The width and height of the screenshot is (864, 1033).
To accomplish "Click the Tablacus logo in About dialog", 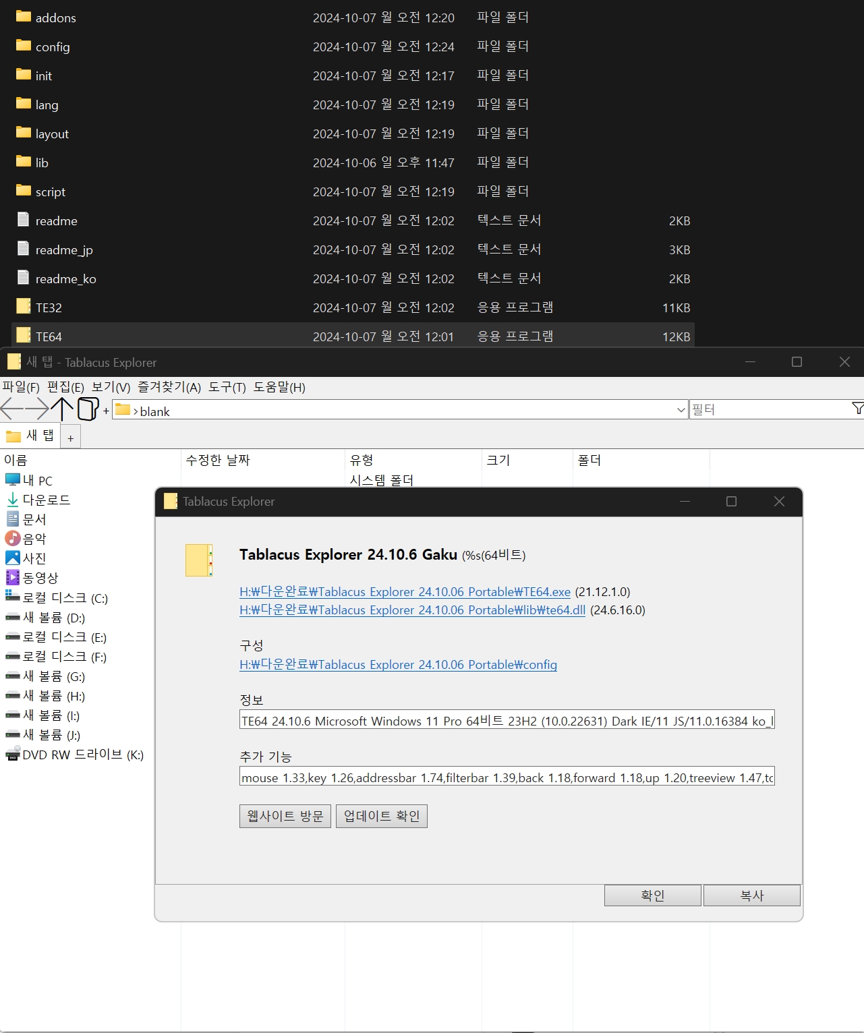I will pos(199,560).
